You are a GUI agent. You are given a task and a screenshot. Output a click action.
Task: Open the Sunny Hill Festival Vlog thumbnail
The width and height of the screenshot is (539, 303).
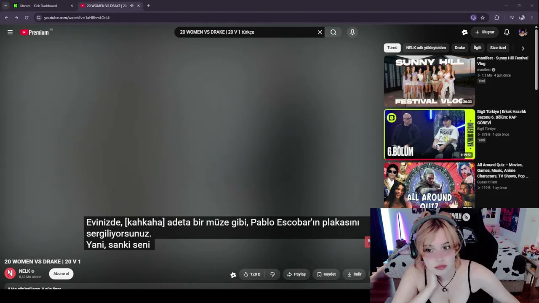[429, 81]
